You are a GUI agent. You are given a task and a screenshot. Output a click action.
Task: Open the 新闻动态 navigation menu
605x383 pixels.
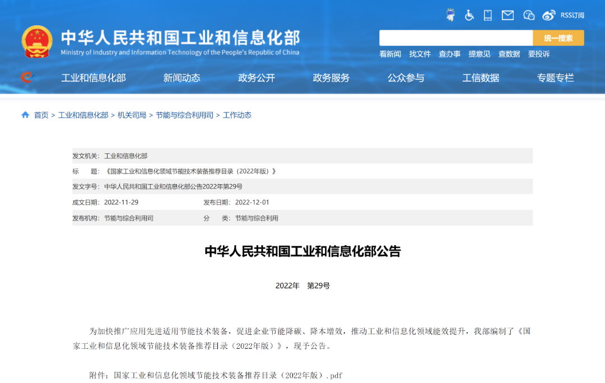click(x=182, y=78)
